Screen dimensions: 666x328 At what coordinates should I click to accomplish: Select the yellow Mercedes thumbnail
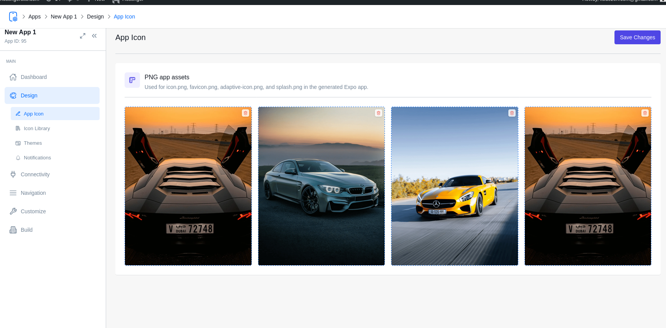pyautogui.click(x=455, y=186)
